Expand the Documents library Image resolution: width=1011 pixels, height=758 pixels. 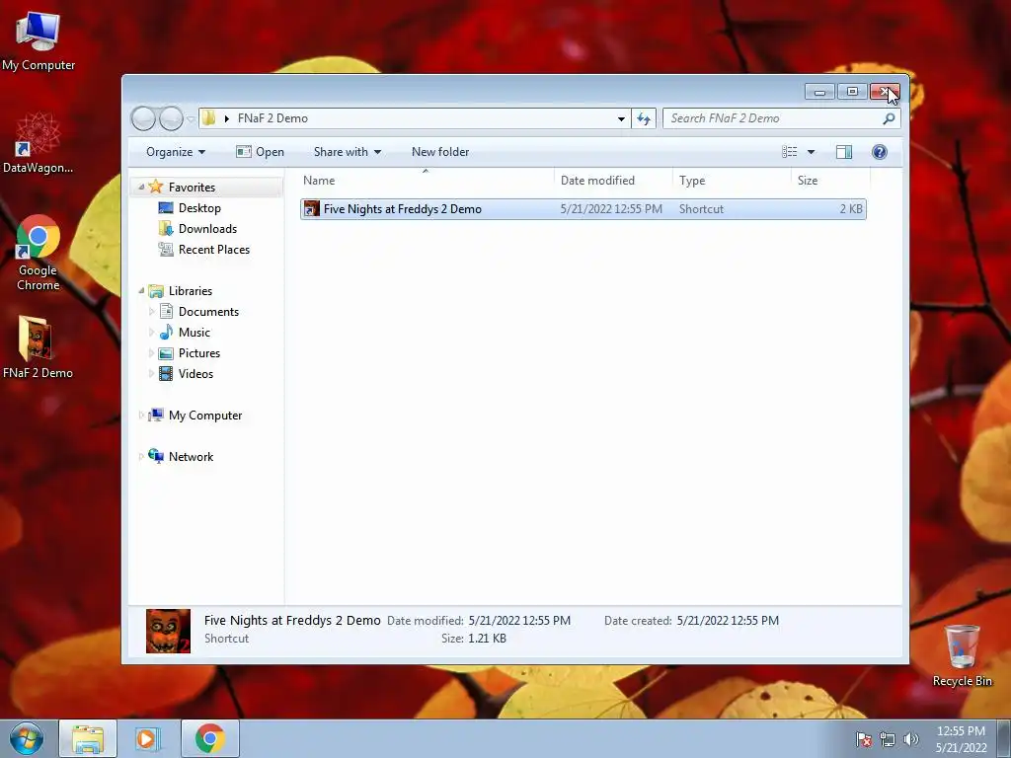[151, 312]
